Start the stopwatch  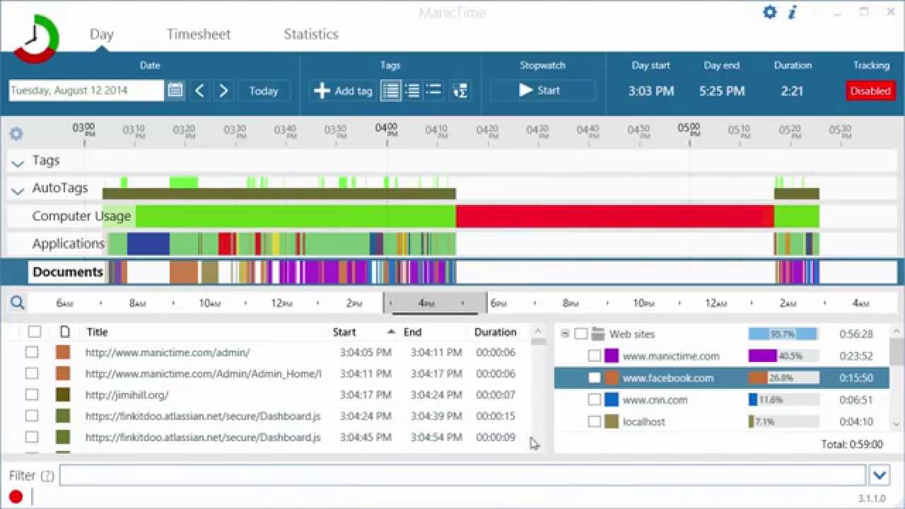pyautogui.click(x=542, y=90)
